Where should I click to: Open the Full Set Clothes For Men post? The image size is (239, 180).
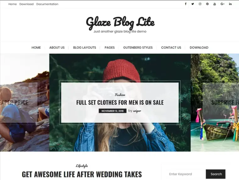coord(120,103)
